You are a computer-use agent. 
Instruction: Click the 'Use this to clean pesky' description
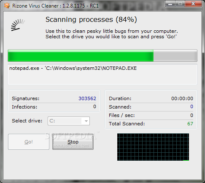click(x=112, y=34)
